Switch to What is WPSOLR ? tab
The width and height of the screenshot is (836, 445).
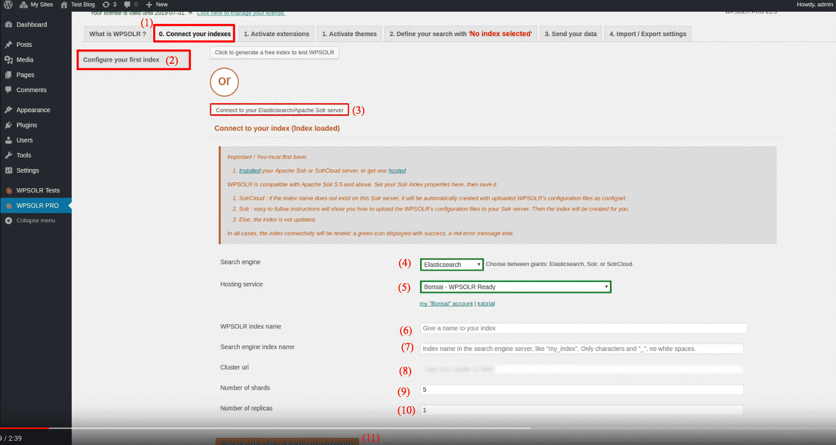(x=118, y=34)
